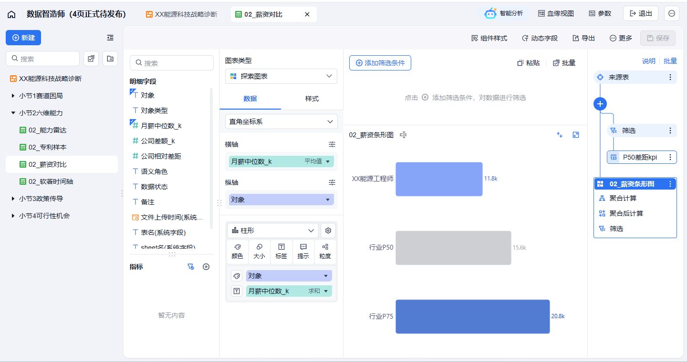The height and width of the screenshot is (362, 687).
Task: Open 血缘视图 lineage view
Action: pyautogui.click(x=556, y=13)
